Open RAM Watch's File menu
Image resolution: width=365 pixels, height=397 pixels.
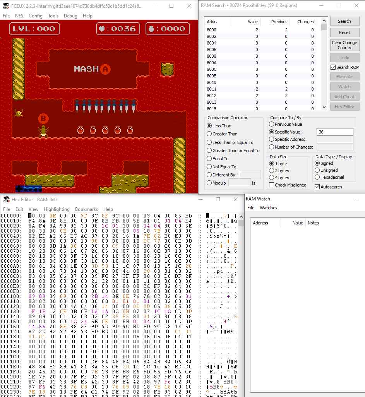pyautogui.click(x=251, y=208)
